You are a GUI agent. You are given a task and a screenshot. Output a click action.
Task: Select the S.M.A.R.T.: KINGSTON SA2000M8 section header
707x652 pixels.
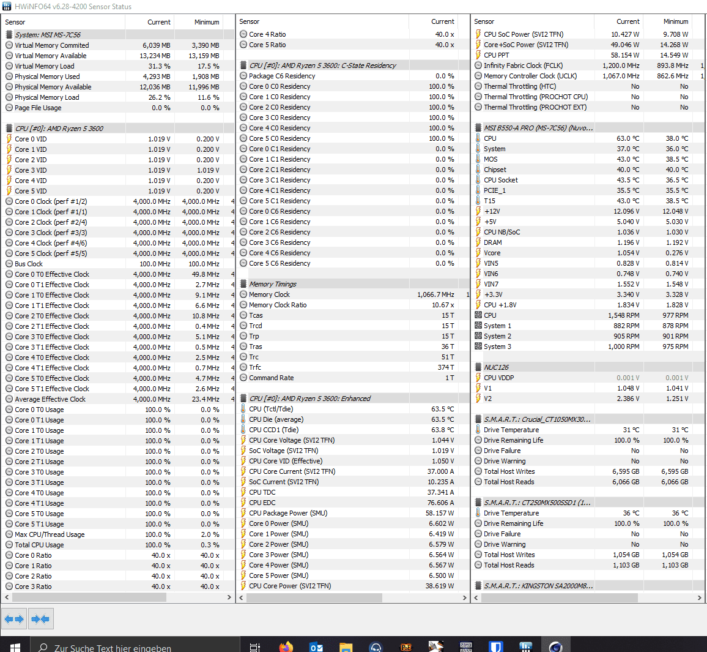pyautogui.click(x=538, y=586)
